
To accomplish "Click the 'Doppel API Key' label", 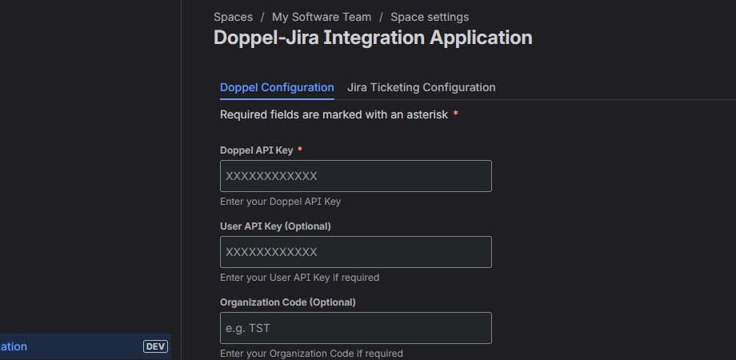I will tap(256, 150).
